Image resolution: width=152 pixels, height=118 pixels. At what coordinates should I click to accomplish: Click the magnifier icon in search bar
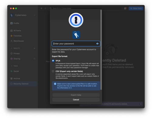click(x=51, y=8)
